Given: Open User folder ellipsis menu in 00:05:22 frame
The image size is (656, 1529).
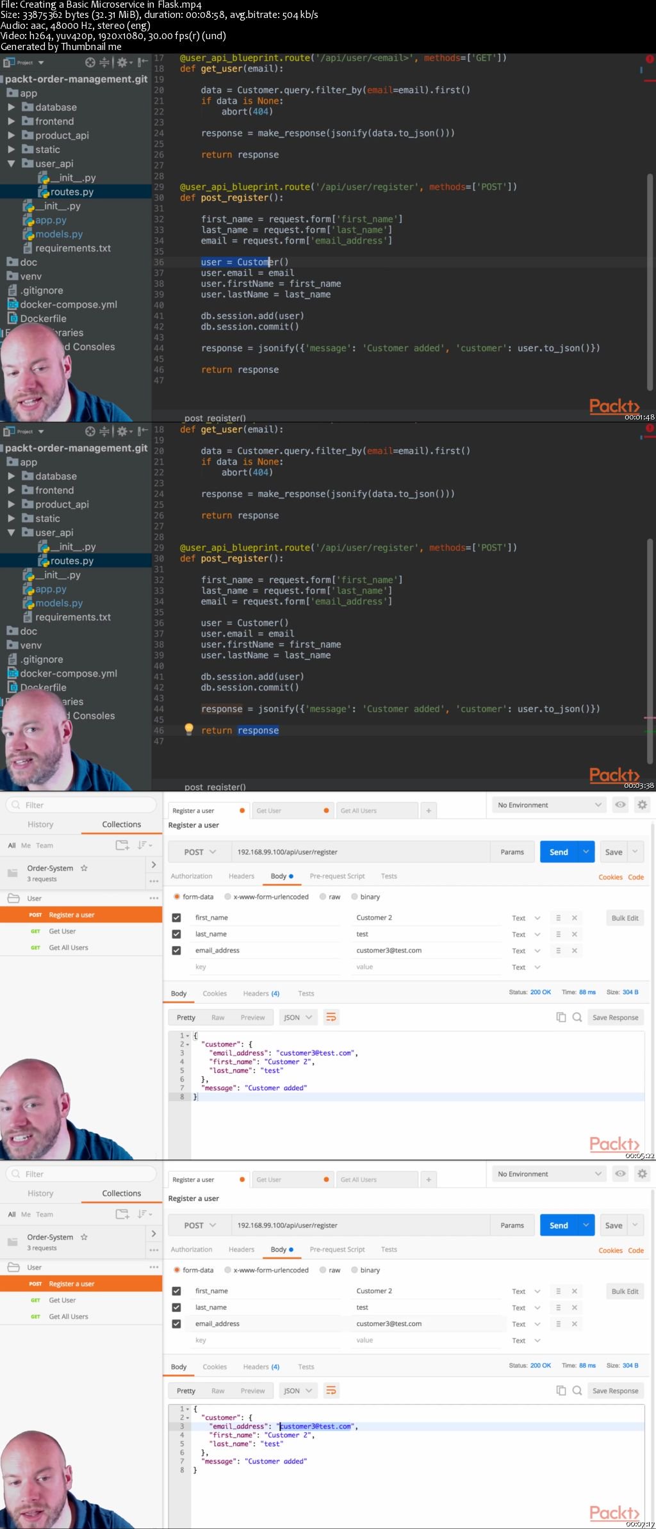Looking at the screenshot, I should point(154,898).
